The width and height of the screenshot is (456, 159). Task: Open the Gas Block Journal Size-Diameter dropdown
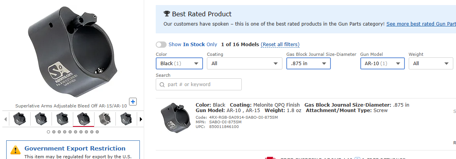click(x=308, y=64)
